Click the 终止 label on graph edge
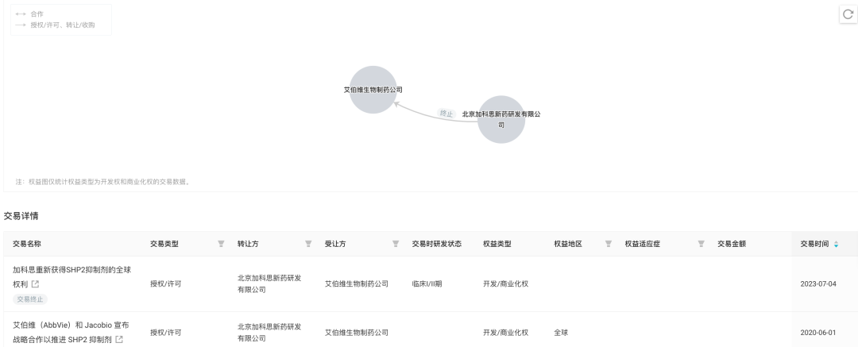The width and height of the screenshot is (858, 347). pos(446,114)
